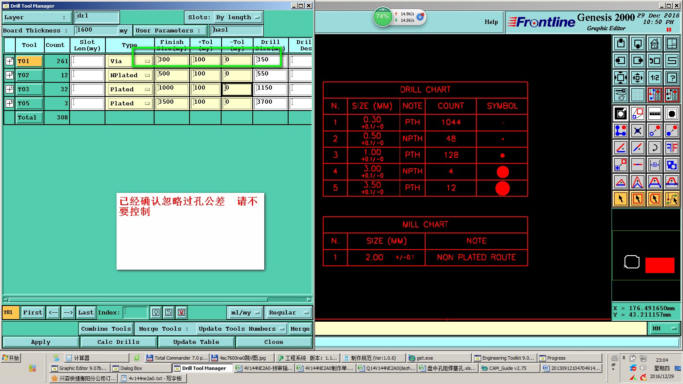Click the Calc Drills button
683x384 pixels.
coord(118,342)
